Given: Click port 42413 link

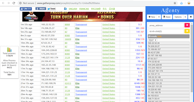Looking at the screenshot, I should coord(68,83).
